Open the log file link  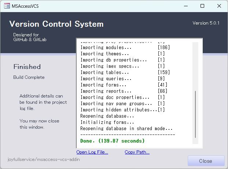point(92,152)
